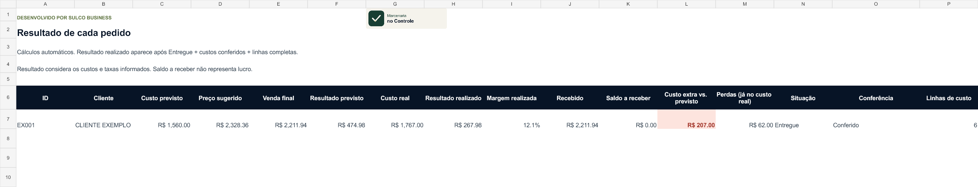Select column B header

[x=104, y=4]
